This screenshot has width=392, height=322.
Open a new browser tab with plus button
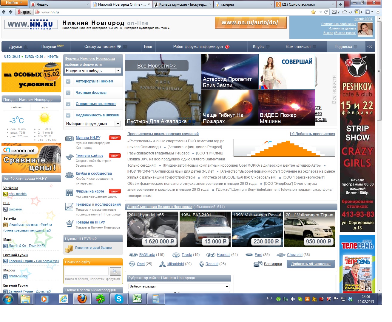coord(340,4)
